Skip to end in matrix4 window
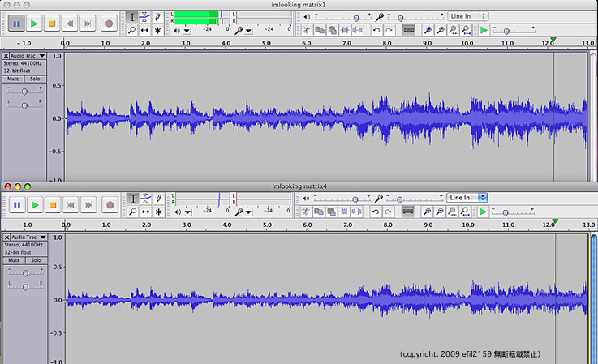This screenshot has height=364, width=598. click(x=88, y=205)
